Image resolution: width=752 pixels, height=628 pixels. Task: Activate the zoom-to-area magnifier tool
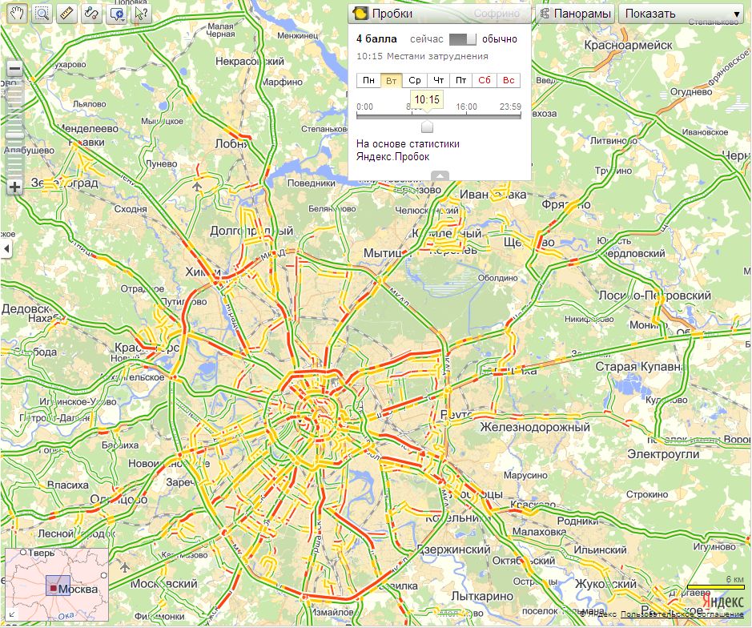click(x=42, y=14)
